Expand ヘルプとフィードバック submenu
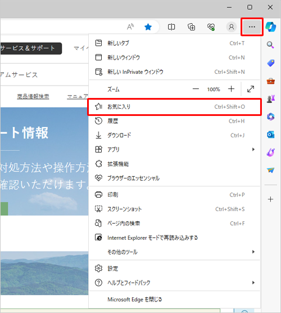 (175, 283)
